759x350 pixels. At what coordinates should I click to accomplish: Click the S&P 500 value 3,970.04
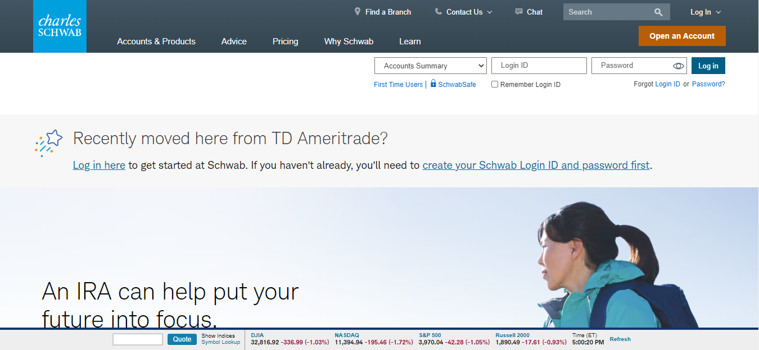(x=431, y=342)
